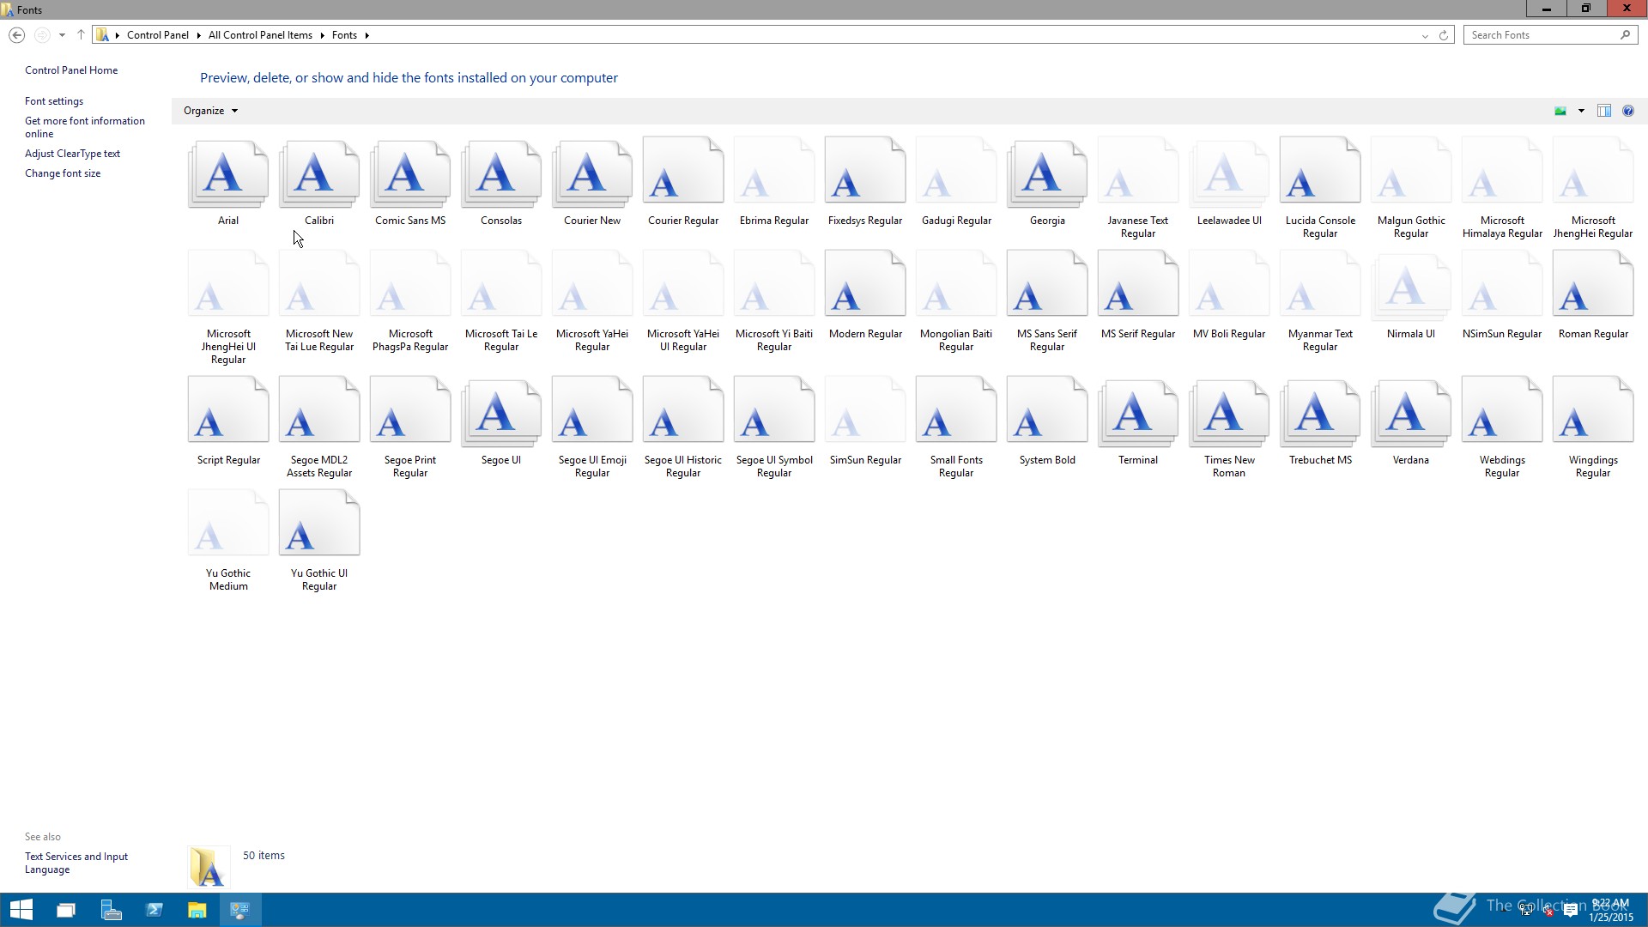
Task: Select the Terminal font icon
Action: click(1138, 414)
